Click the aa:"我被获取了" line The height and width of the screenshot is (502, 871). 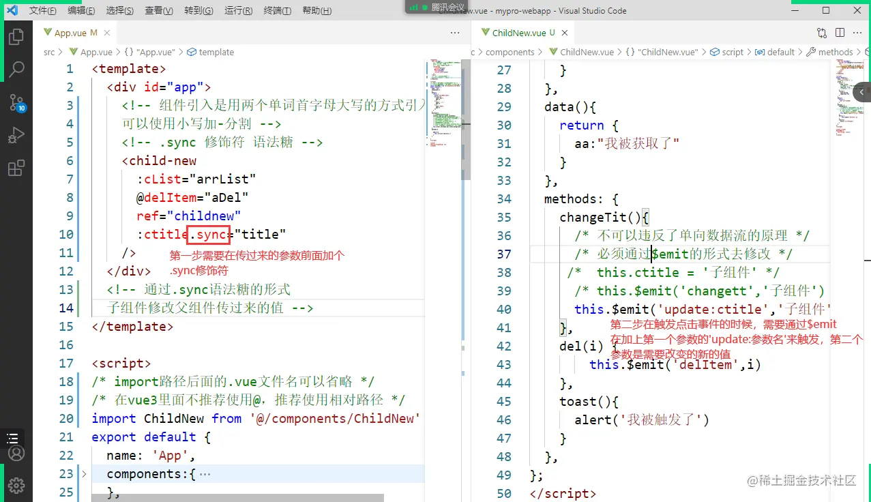click(x=628, y=143)
